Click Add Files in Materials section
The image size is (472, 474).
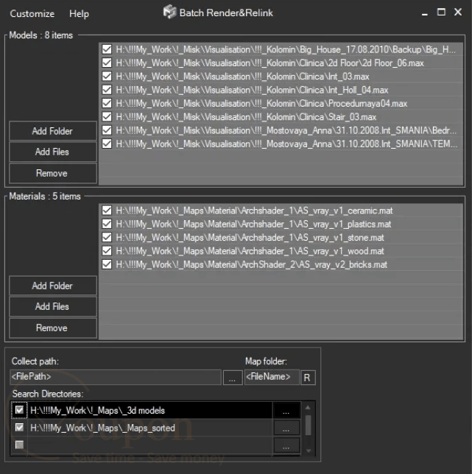pyautogui.click(x=53, y=306)
